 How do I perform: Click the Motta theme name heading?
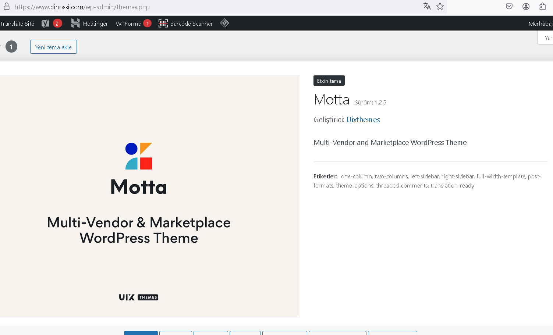[332, 99]
